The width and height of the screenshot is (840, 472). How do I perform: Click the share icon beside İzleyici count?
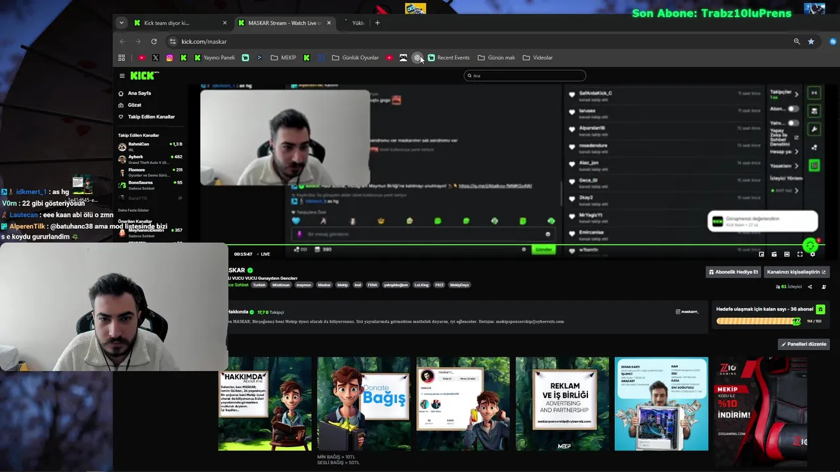(x=810, y=286)
